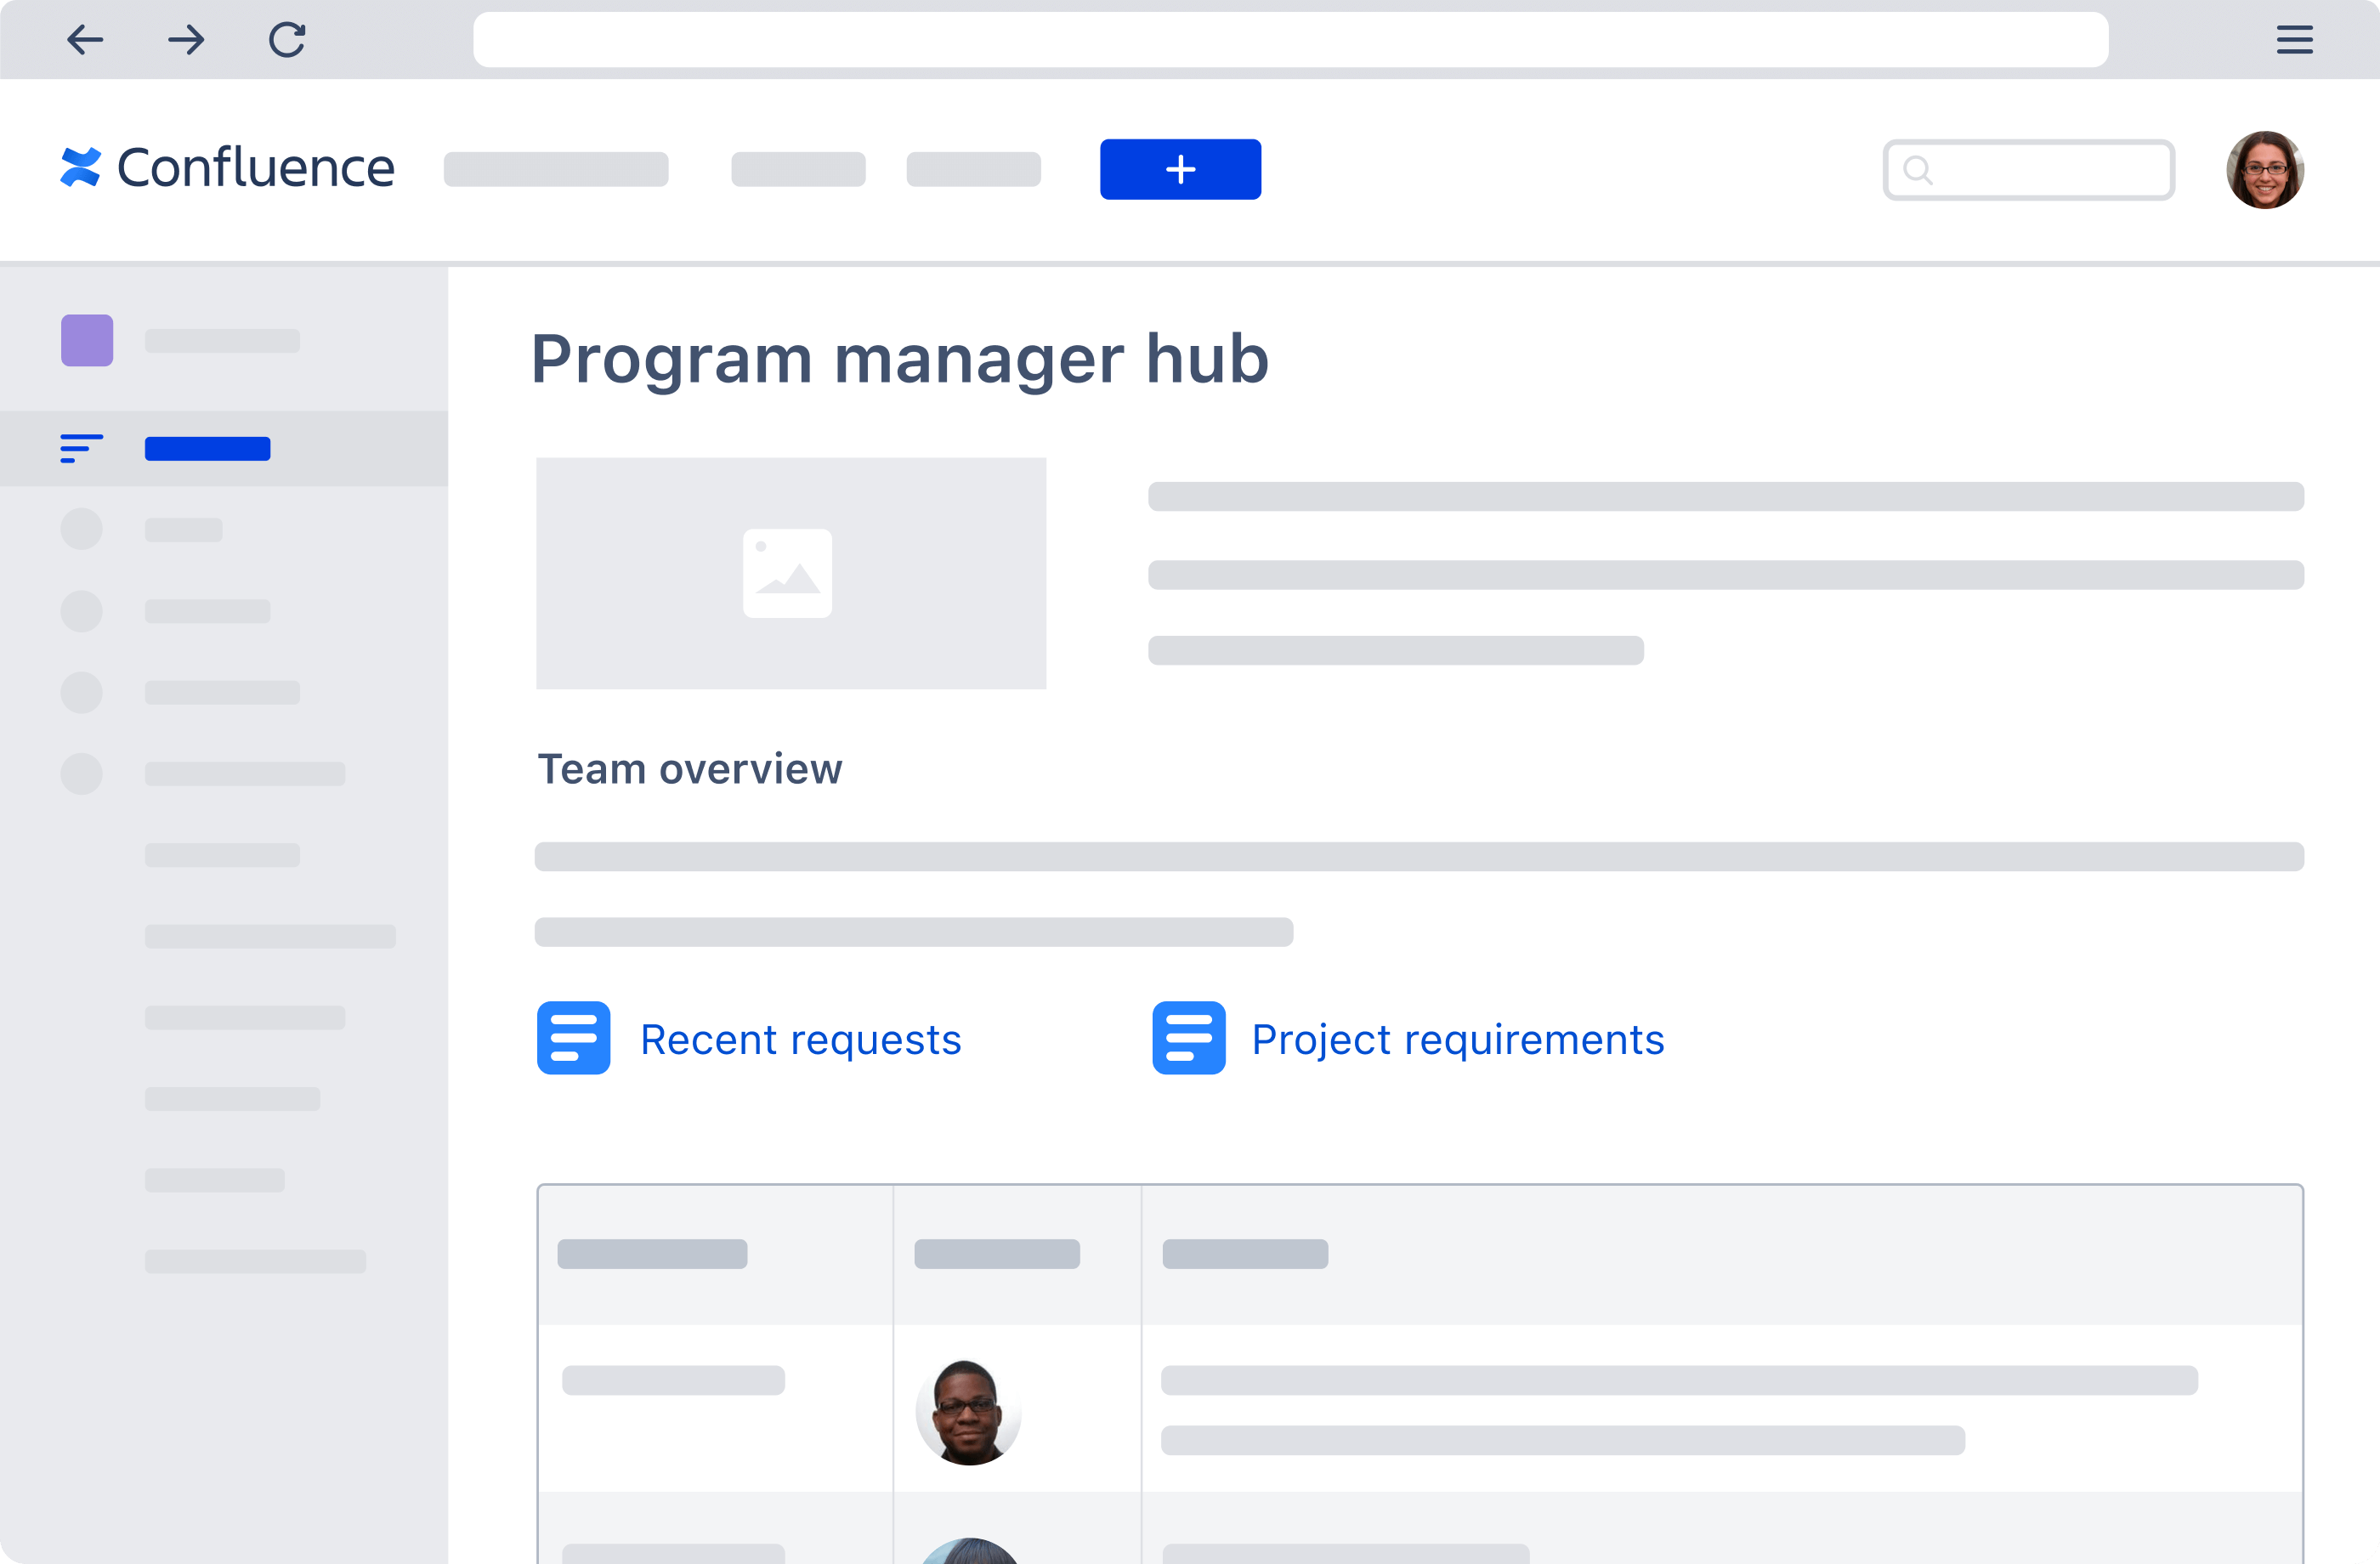Click inside the browser address bar
Screen dimensions: 2380x1564
[1190, 40]
